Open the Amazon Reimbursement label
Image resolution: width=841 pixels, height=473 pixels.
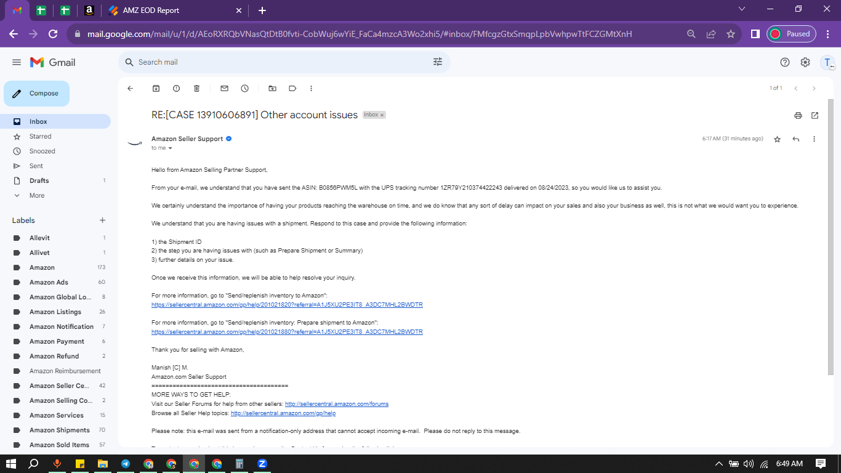(55, 371)
